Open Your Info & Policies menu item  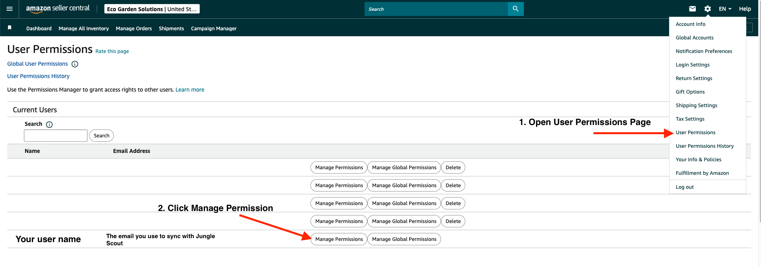click(698, 160)
